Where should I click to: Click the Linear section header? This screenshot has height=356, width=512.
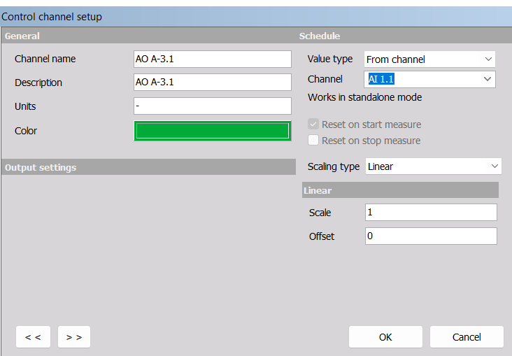tap(400, 190)
